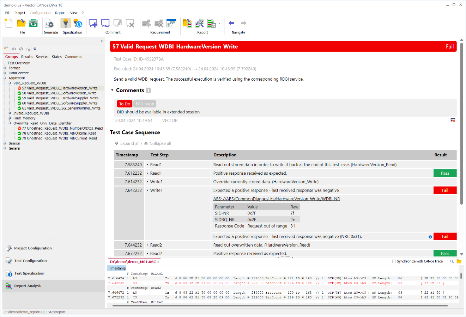
Task: Expand the Session tree node
Action: pyautogui.click(x=5, y=143)
